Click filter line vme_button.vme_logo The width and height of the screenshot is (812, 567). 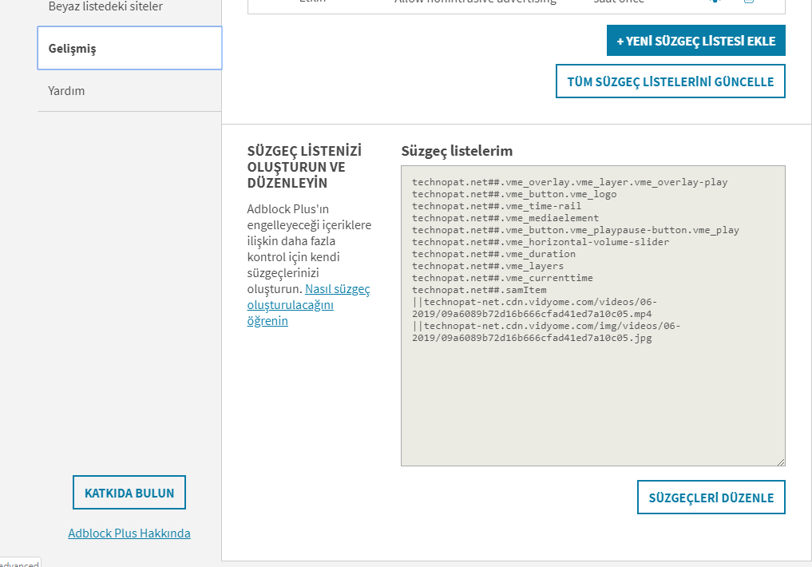514,194
